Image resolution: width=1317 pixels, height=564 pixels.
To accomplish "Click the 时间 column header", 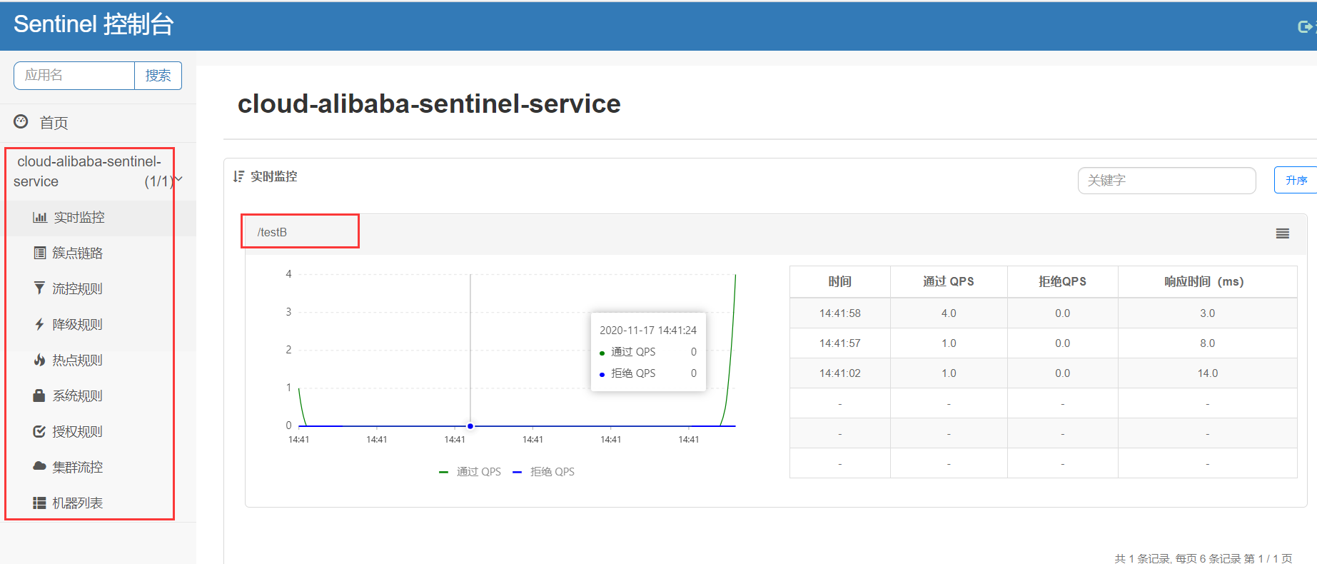I will click(x=840, y=281).
